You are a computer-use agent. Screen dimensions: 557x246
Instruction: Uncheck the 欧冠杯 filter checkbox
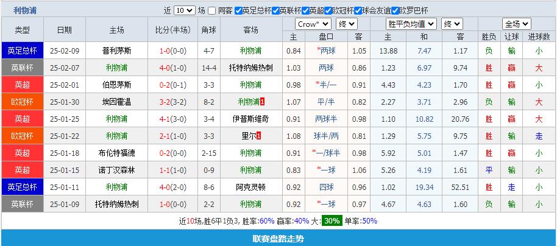click(328, 11)
